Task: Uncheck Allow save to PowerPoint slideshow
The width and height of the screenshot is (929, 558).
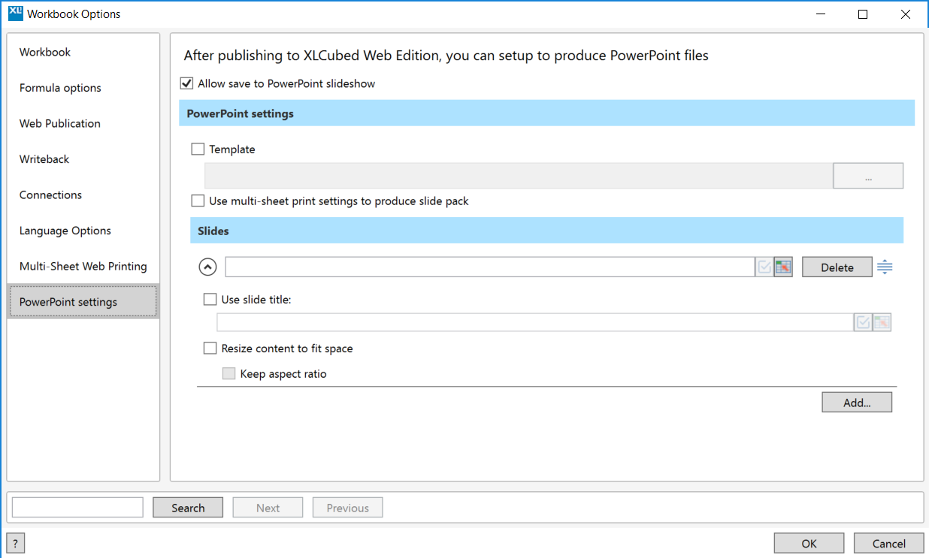Action: 186,83
